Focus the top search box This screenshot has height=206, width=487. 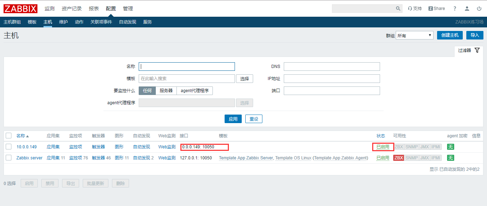364,9
